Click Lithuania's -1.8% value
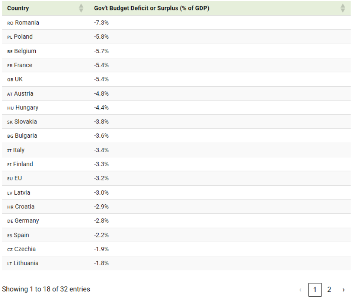The height and width of the screenshot is (297, 355). [101, 263]
